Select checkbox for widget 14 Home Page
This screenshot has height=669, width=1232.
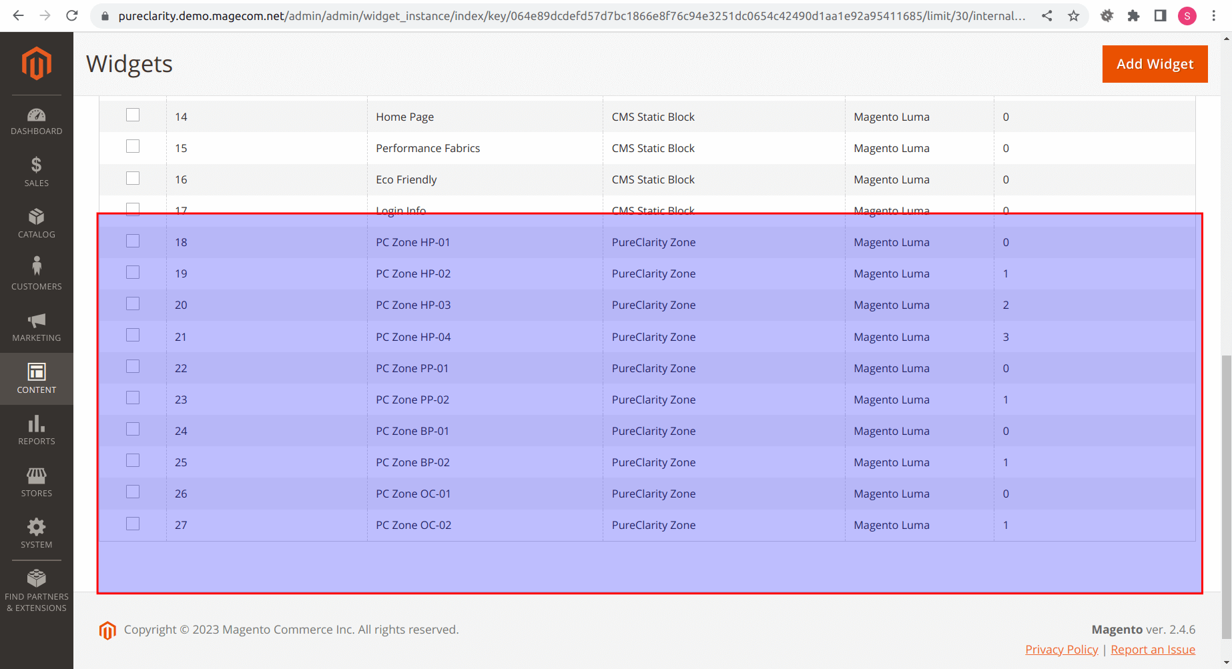coord(133,115)
